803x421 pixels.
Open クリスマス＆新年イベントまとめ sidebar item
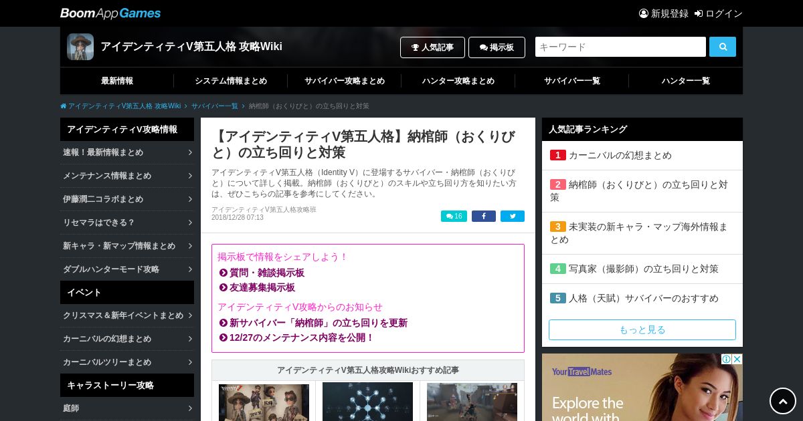coord(127,315)
